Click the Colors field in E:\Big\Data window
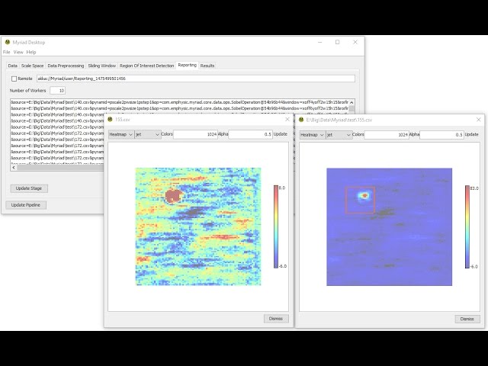Viewport: 488px width, 366px height. click(x=387, y=134)
